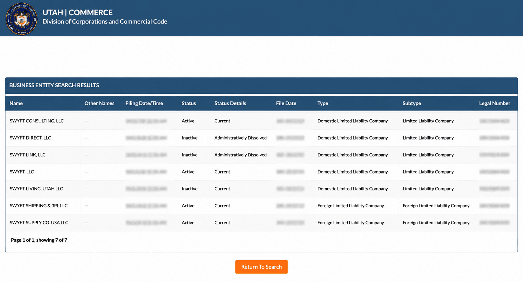Click Active status of SWYFT CONSULTING
The height and width of the screenshot is (282, 523).
click(188, 121)
